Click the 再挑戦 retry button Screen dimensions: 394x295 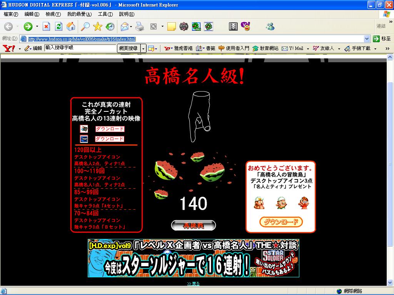tap(194, 225)
